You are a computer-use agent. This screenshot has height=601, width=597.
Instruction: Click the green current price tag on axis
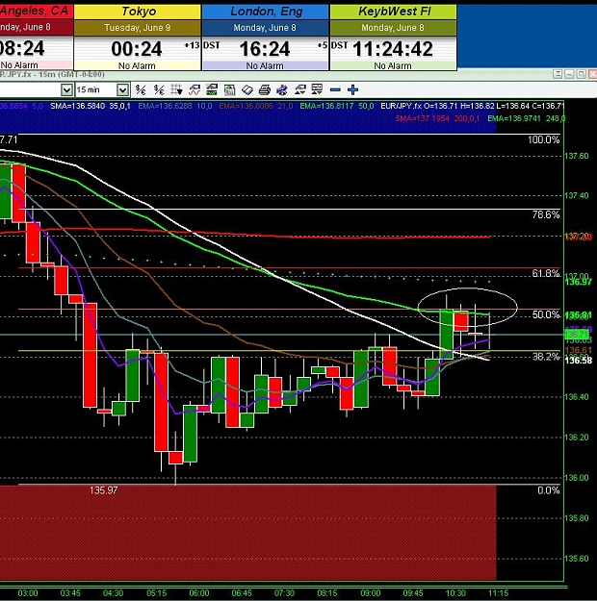point(577,335)
